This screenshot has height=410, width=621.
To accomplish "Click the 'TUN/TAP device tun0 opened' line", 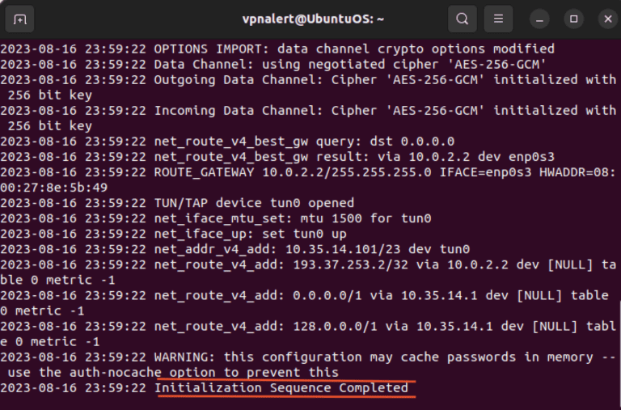I will (x=254, y=203).
